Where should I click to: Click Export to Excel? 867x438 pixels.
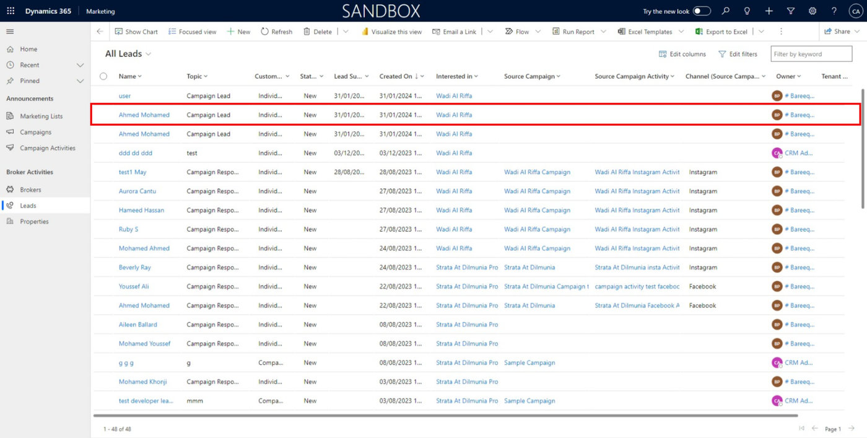[721, 32]
